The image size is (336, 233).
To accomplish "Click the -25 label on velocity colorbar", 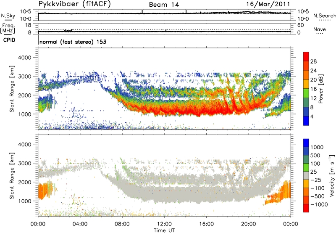I will click(317, 180).
